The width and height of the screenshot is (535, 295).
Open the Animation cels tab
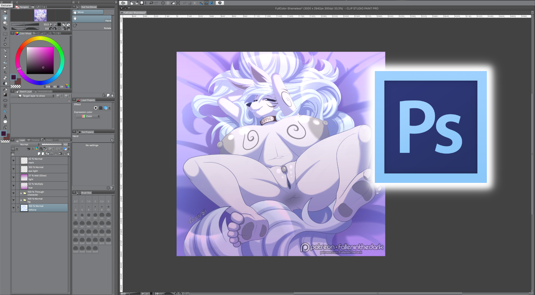point(43,91)
